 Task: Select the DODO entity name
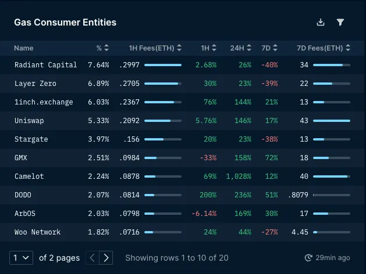[23, 195]
